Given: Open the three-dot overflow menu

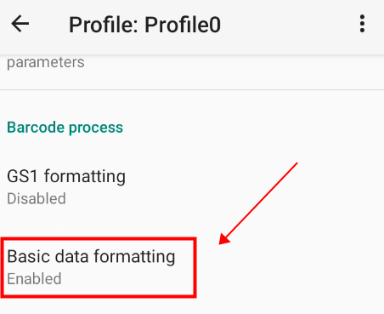Looking at the screenshot, I should coord(362,24).
